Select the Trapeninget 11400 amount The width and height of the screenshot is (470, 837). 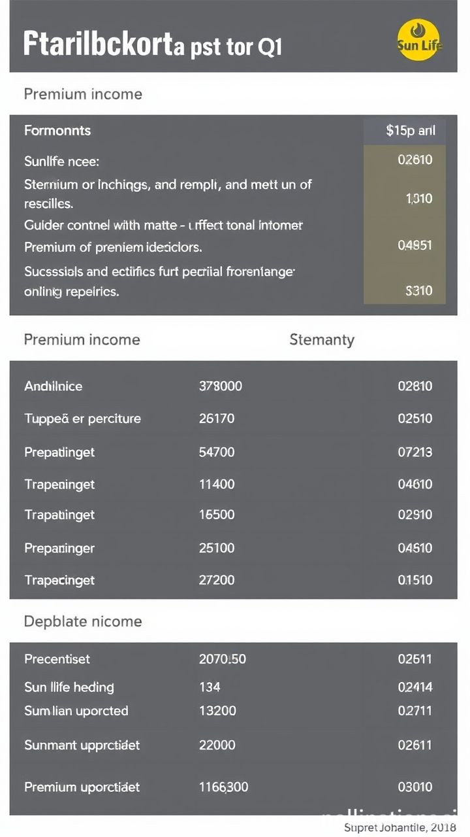point(217,485)
